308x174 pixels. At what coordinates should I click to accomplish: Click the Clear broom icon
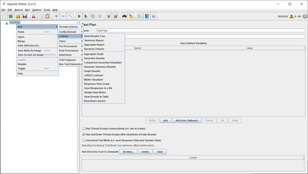point(109,16)
